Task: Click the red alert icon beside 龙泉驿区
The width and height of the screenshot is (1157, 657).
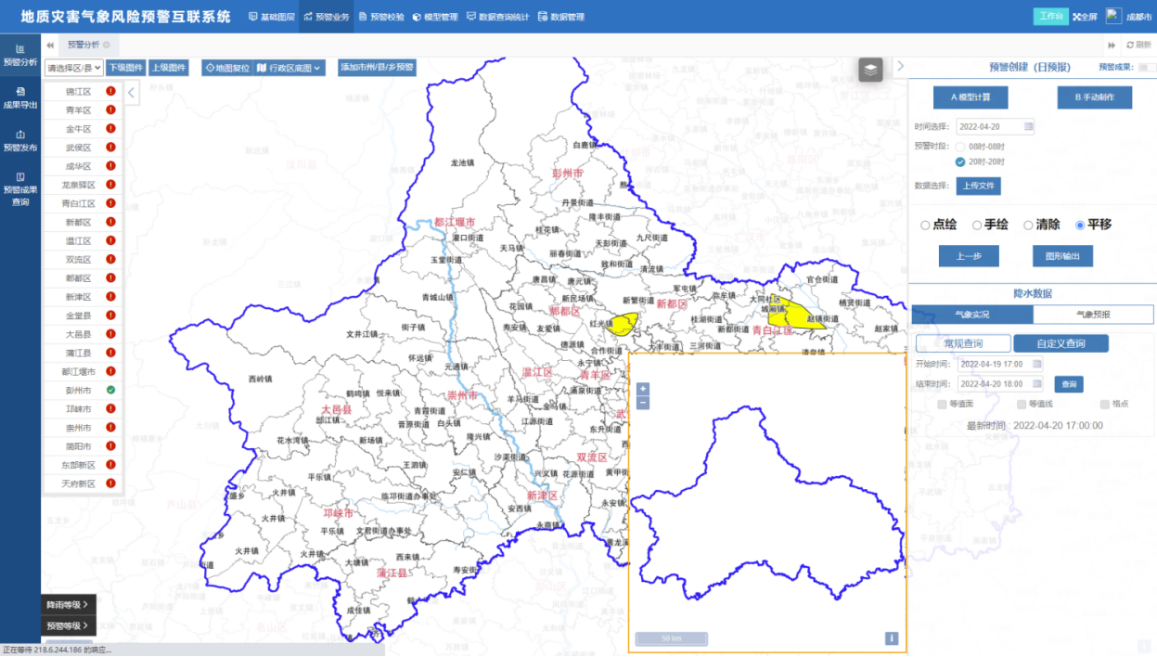Action: pos(110,185)
